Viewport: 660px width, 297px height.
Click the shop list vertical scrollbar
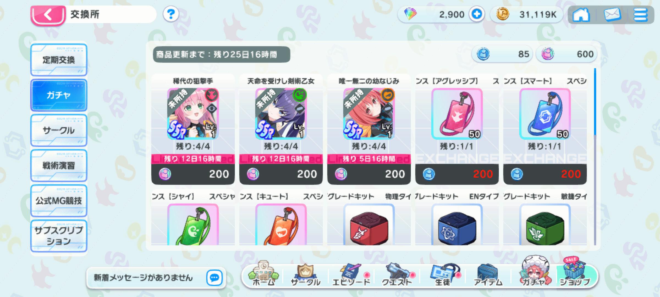[595, 157]
